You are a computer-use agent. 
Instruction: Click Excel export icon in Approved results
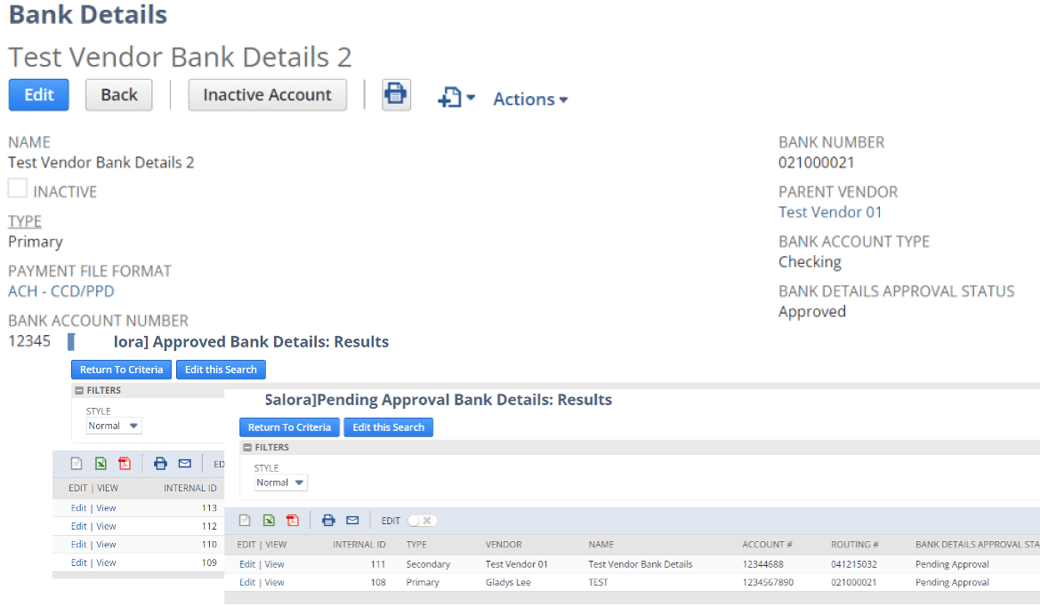point(101,463)
